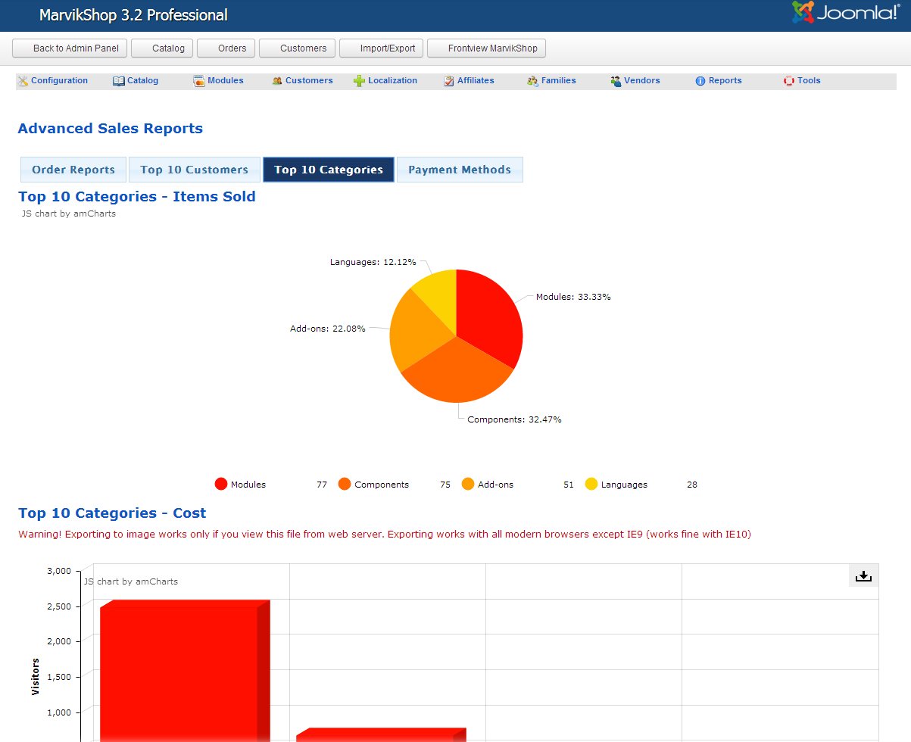Click the 'MarvikShop 3.2 Professional' title

[133, 15]
